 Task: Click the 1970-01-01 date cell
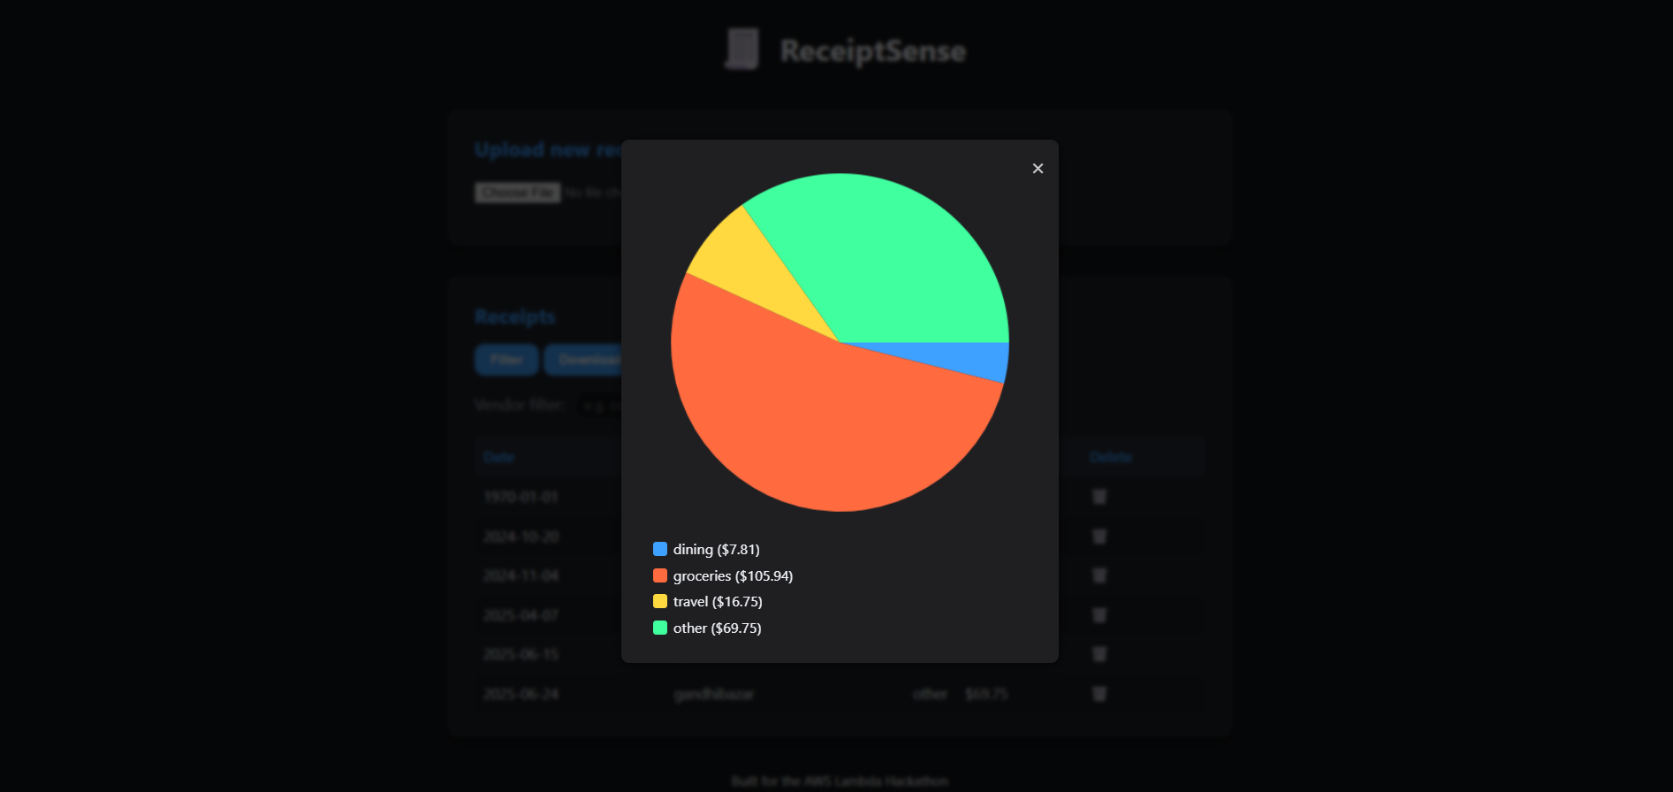(521, 497)
